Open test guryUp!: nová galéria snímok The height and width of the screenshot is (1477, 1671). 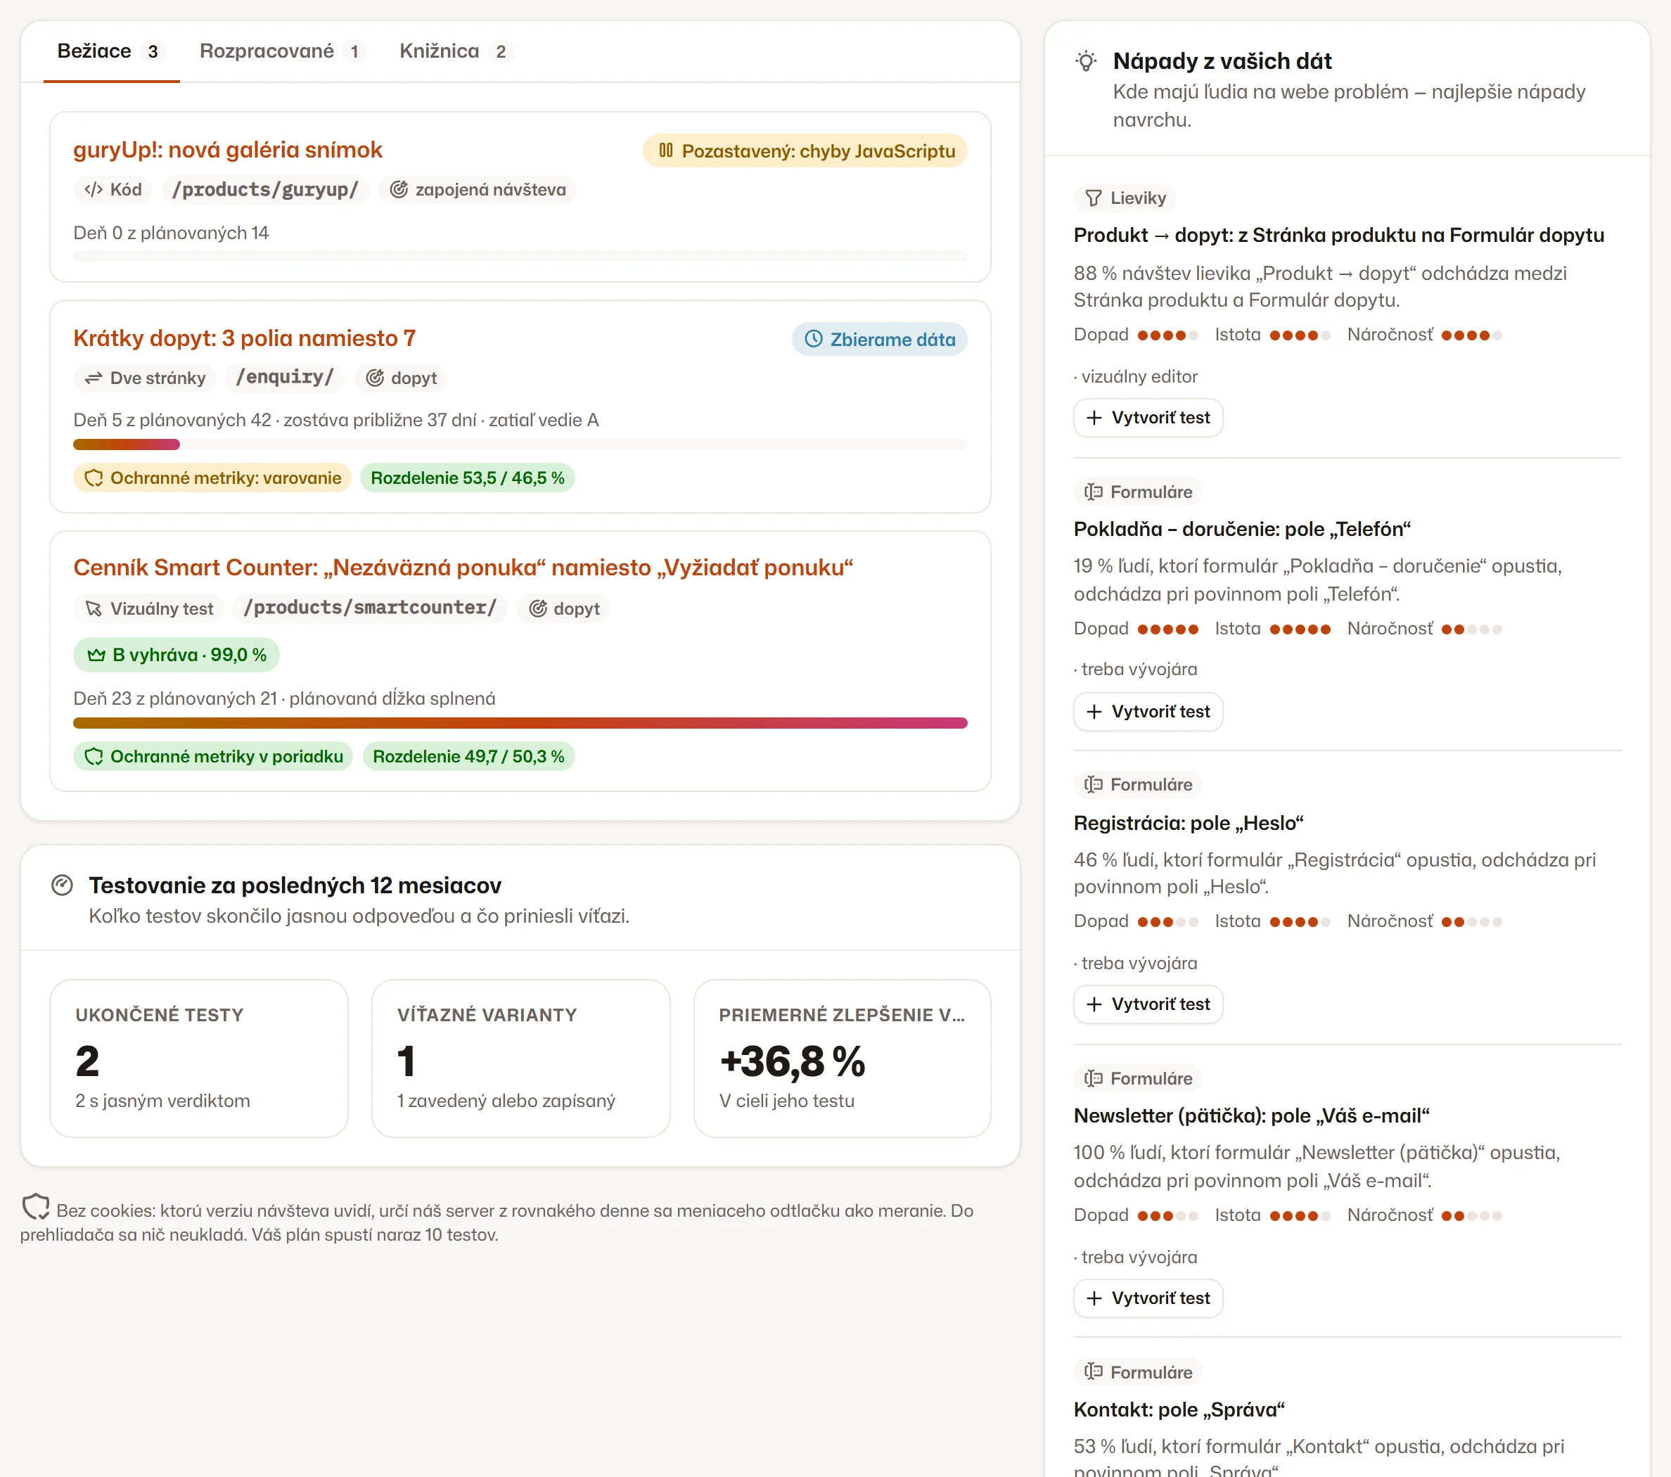(227, 150)
